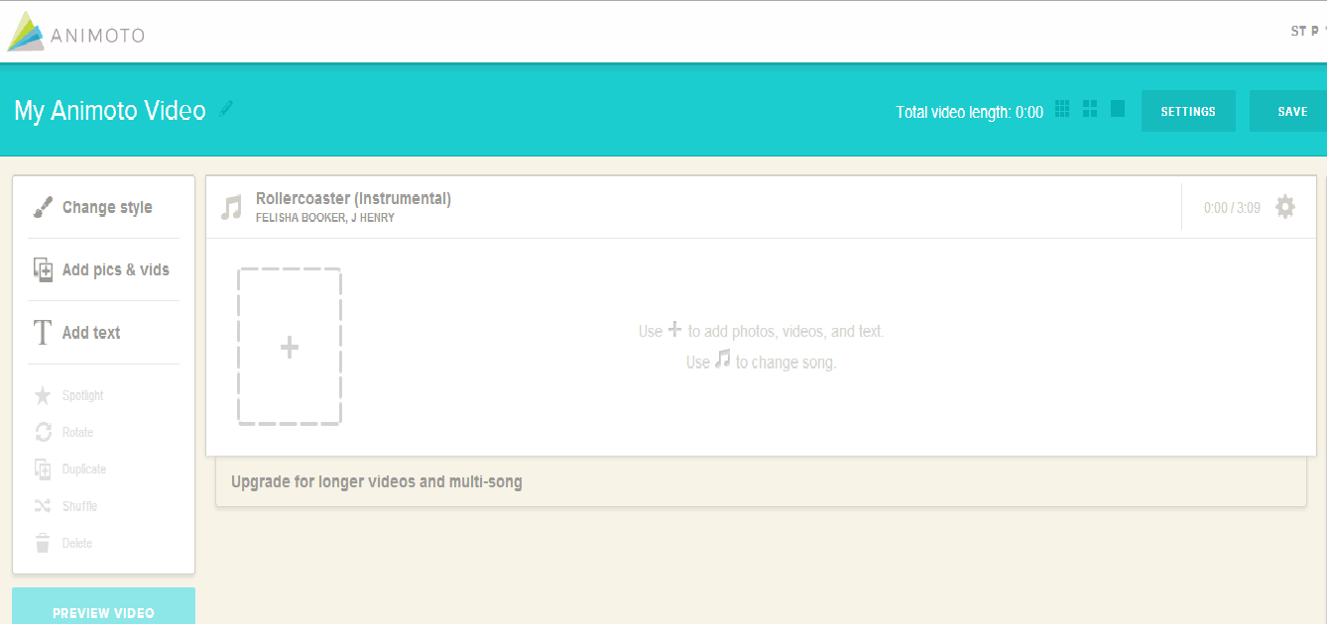This screenshot has width=1327, height=624.
Task: Click the Add text T icon
Action: (x=43, y=333)
